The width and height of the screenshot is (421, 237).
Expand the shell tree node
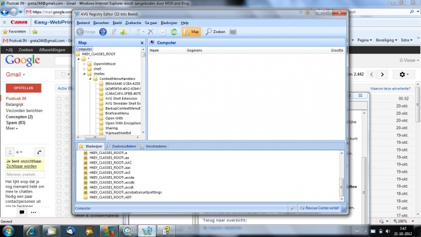click(84, 69)
